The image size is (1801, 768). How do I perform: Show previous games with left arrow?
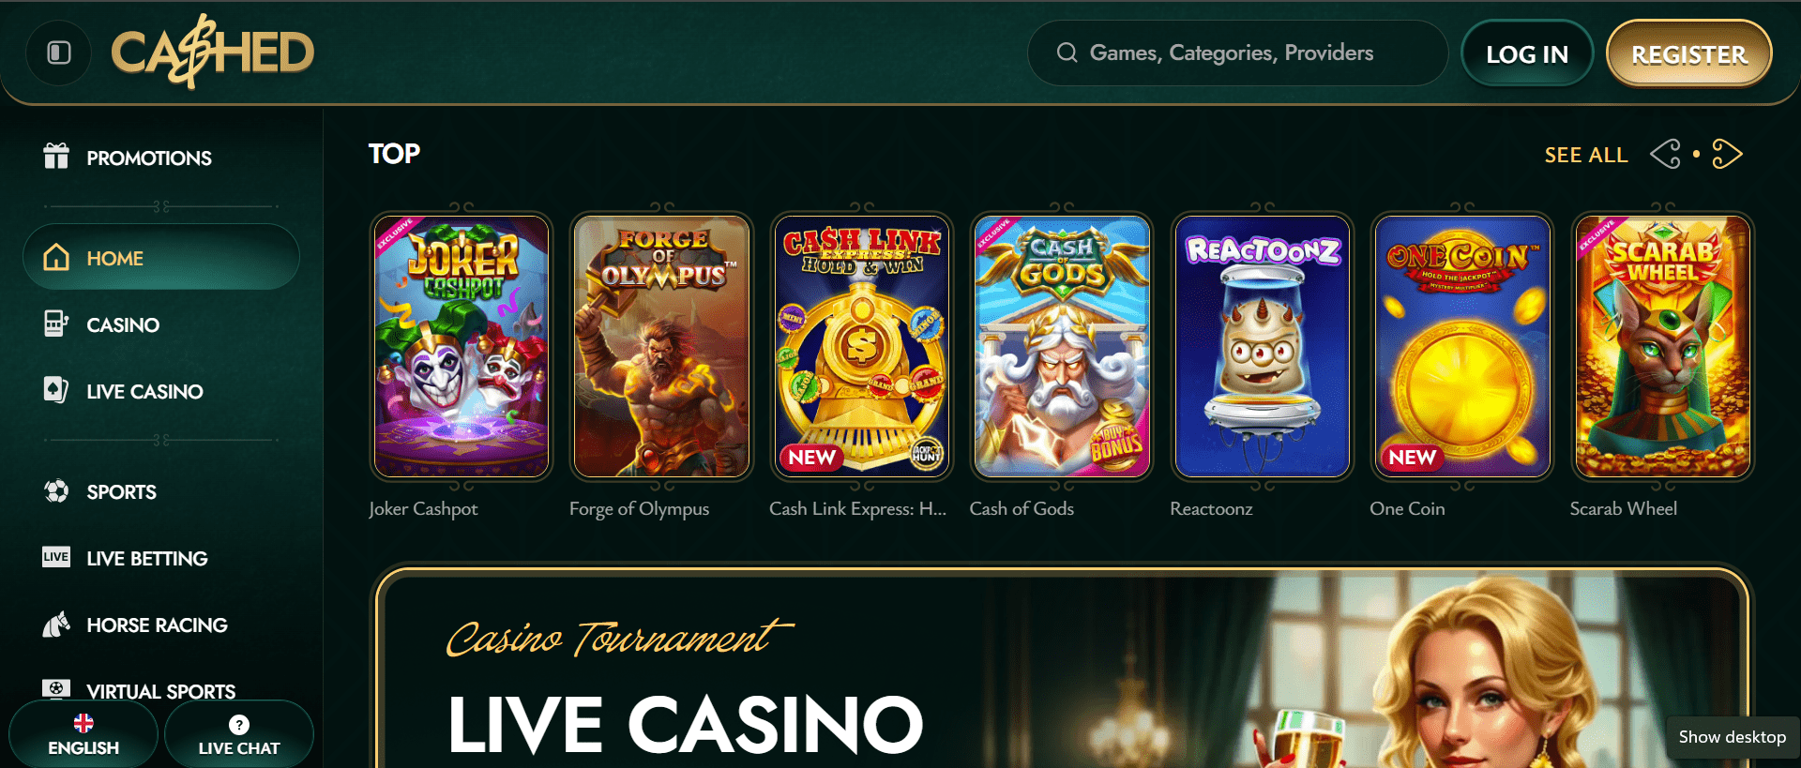pyautogui.click(x=1666, y=154)
